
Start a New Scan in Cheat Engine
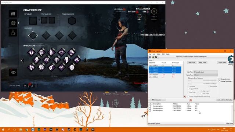tap(192, 63)
